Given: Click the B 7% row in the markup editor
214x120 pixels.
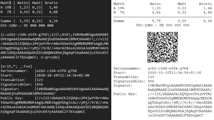Looking at the screenshot, I should point(29,12).
